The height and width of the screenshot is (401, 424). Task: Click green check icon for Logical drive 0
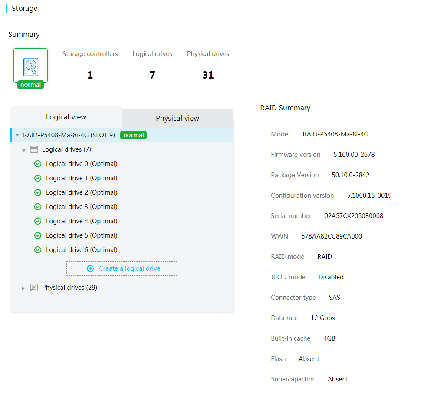pos(38,164)
